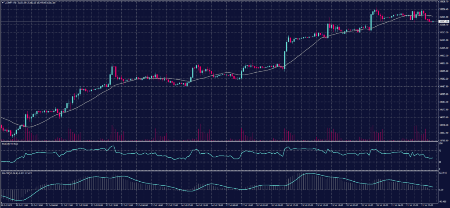Viewport: 450px width, 208px height.
Task: Click the 35005.60 price axis label
Action: (443, 48)
